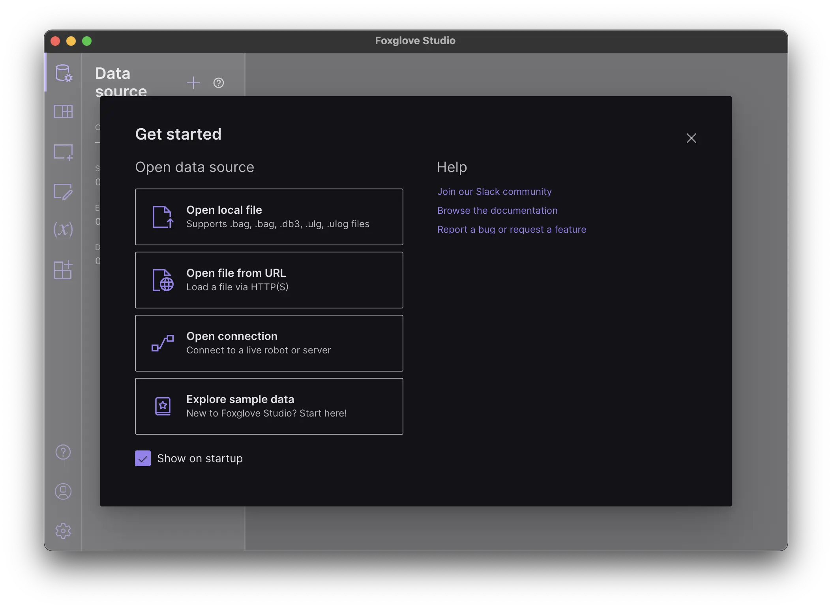Open the Layouts sidebar icon
Image resolution: width=832 pixels, height=609 pixels.
pyautogui.click(x=63, y=112)
